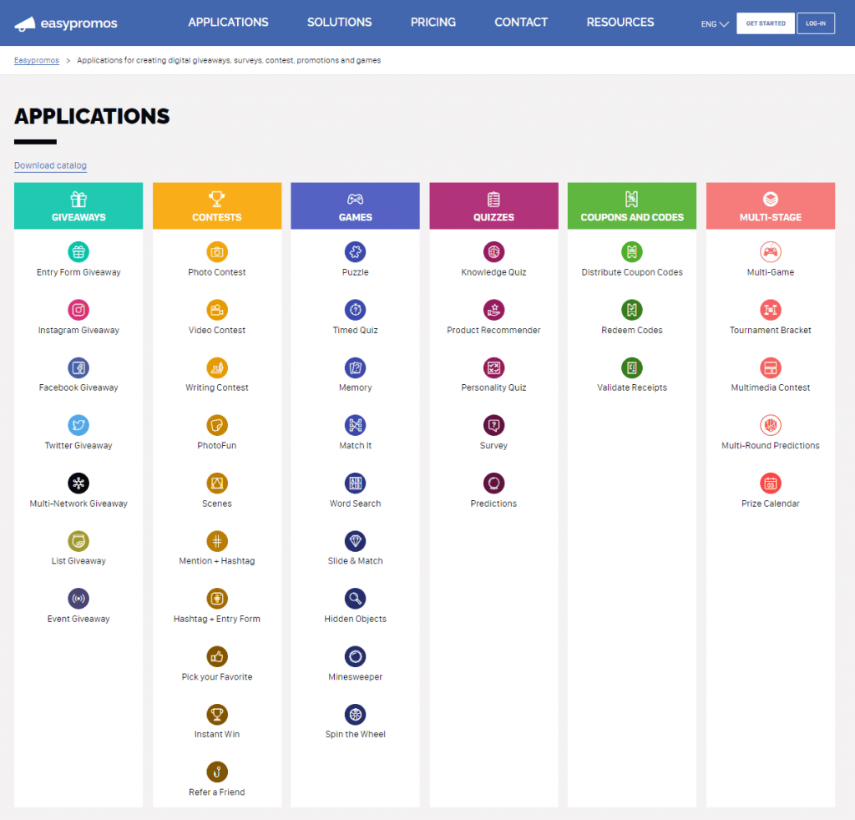Click the Entry Form Giveaway gift icon

click(78, 252)
